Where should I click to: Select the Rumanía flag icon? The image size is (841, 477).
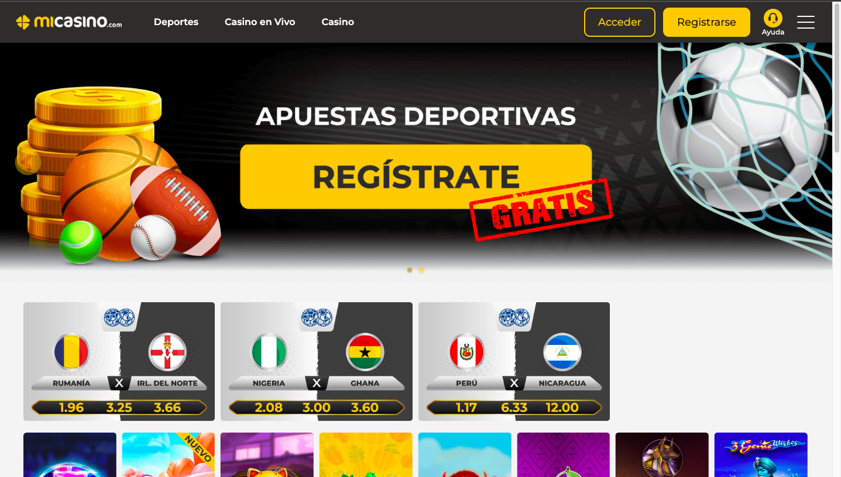point(71,353)
